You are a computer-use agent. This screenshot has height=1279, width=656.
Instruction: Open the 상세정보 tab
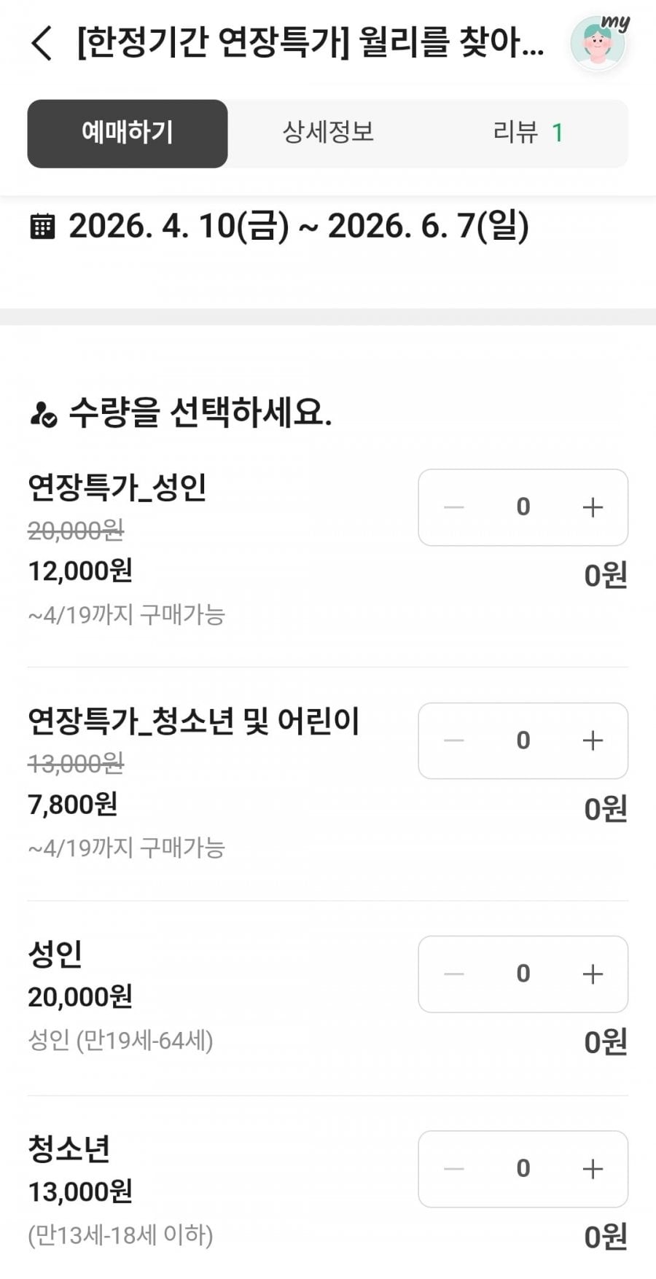click(x=328, y=133)
